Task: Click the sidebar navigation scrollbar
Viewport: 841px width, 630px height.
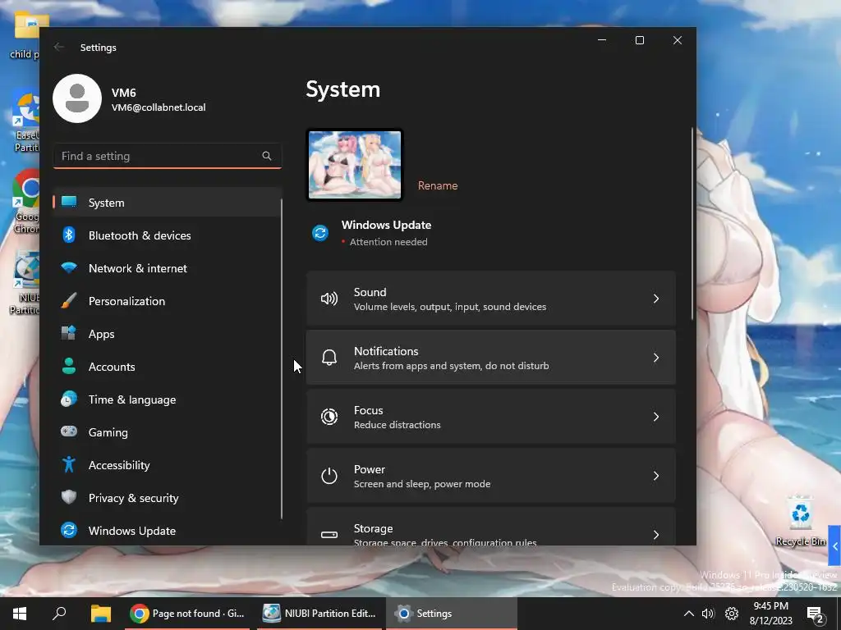Action: pos(282,359)
